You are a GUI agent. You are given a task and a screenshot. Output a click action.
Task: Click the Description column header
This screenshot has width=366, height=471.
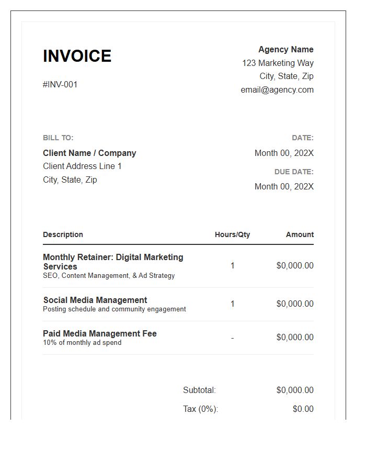tap(63, 234)
